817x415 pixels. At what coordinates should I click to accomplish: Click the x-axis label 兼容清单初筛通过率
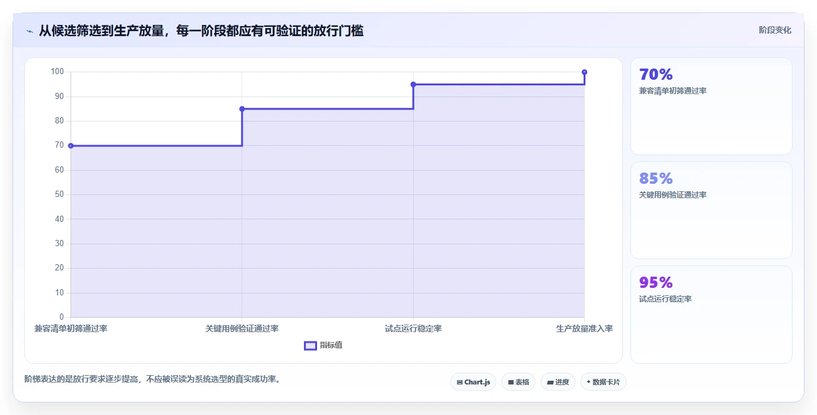coord(71,328)
